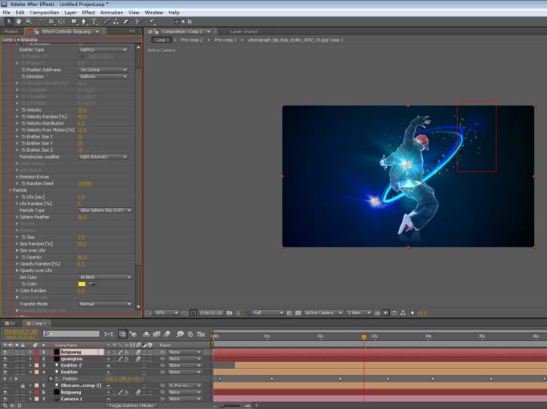Click the timeline layer search field
This screenshot has width=547, height=409.
(71, 334)
